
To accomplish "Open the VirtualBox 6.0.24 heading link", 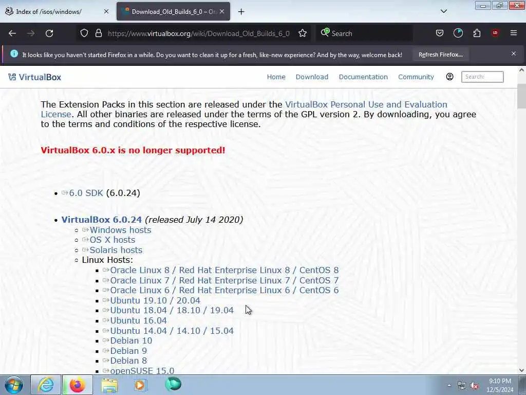I will click(x=102, y=220).
